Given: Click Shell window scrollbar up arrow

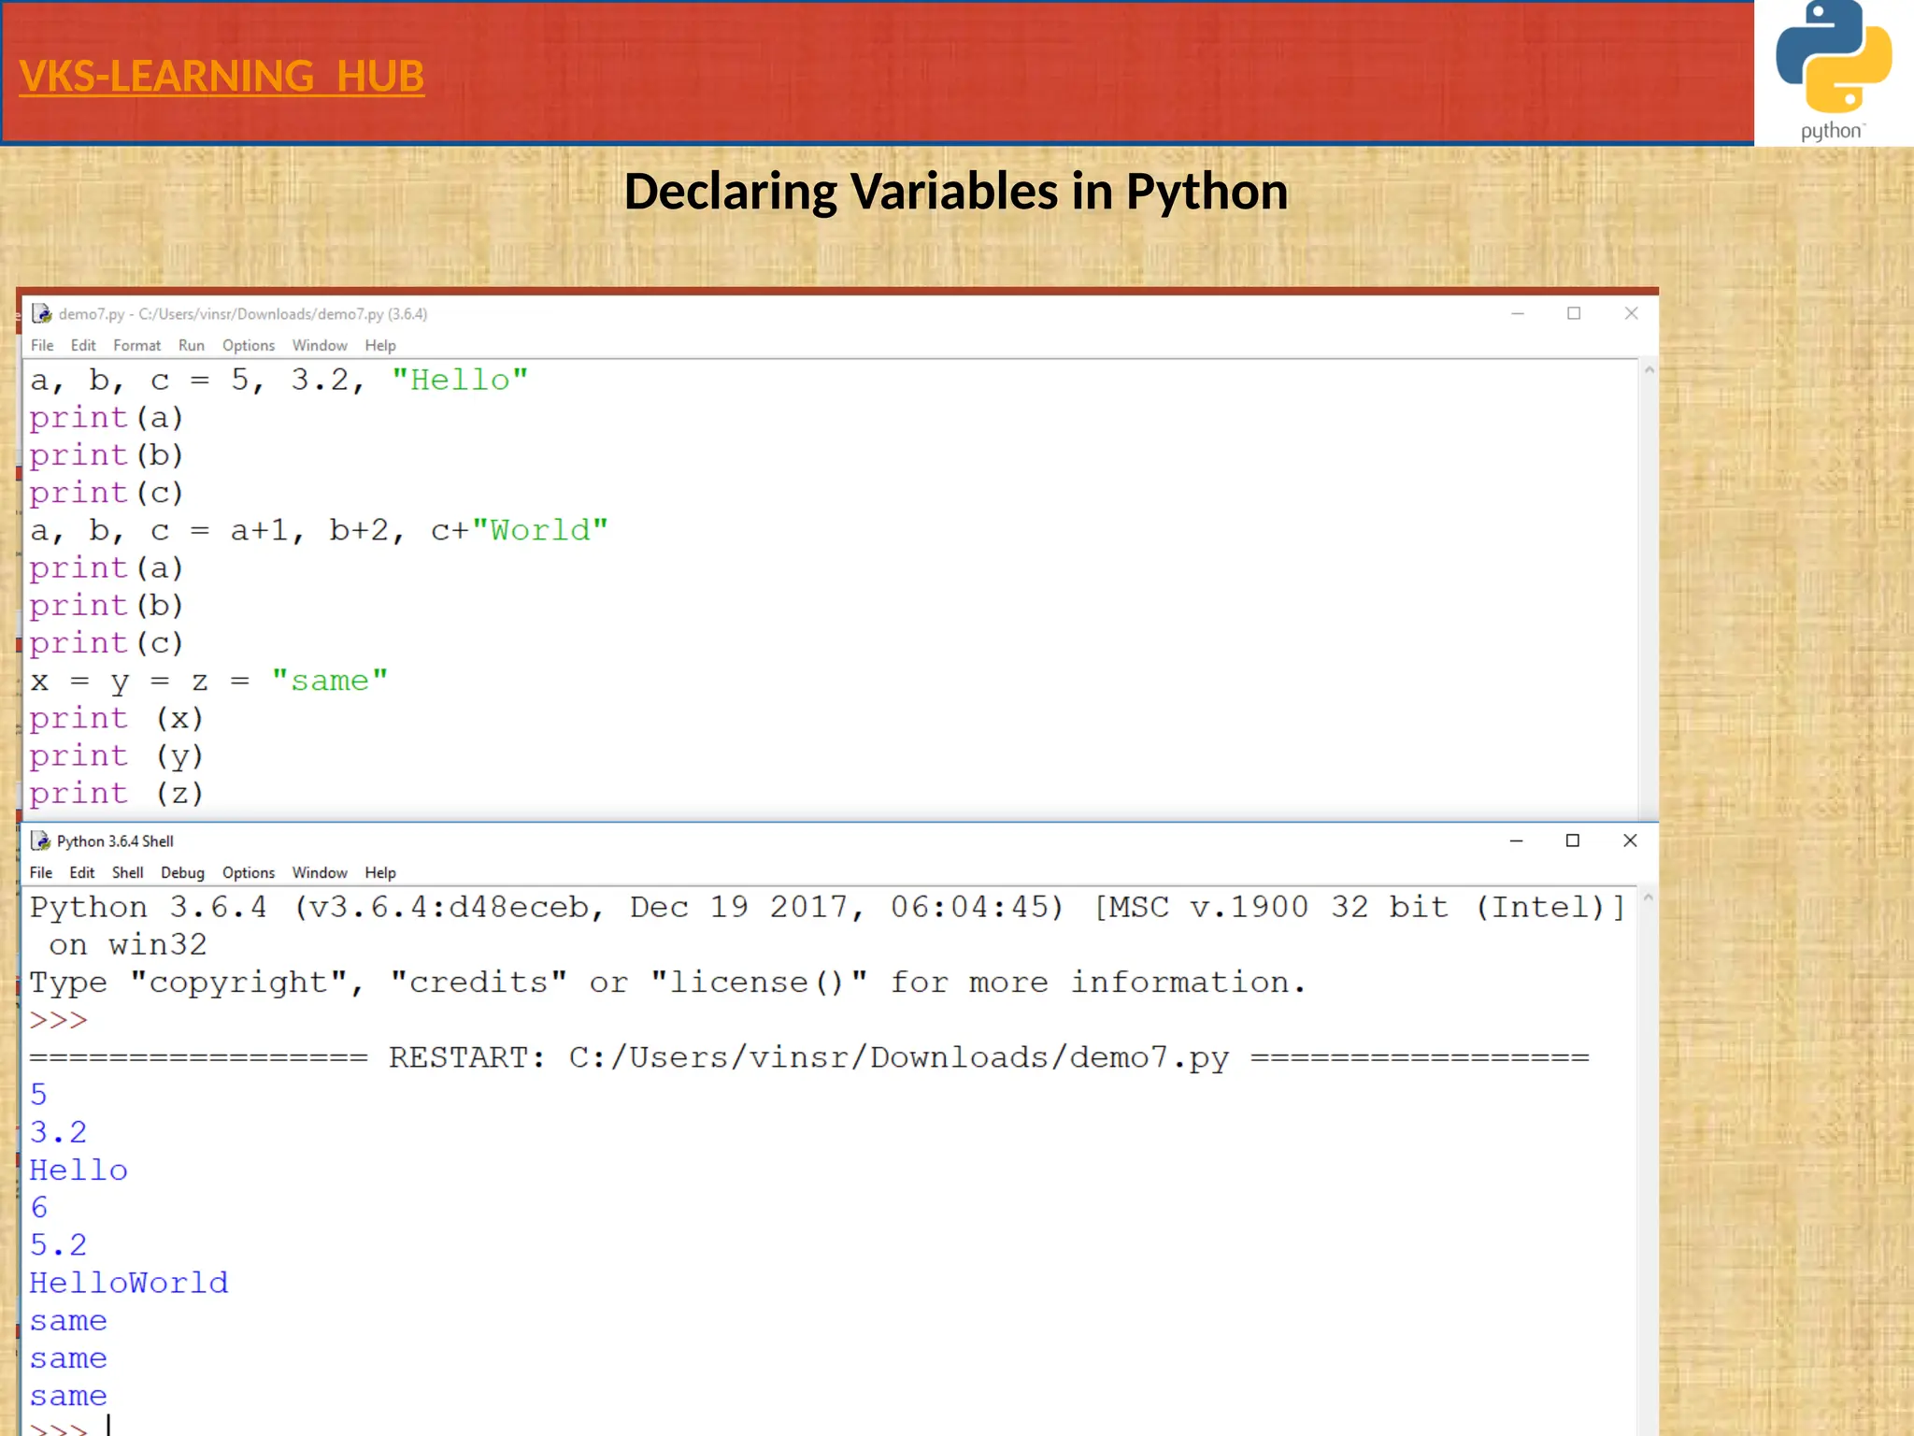Looking at the screenshot, I should [x=1649, y=897].
